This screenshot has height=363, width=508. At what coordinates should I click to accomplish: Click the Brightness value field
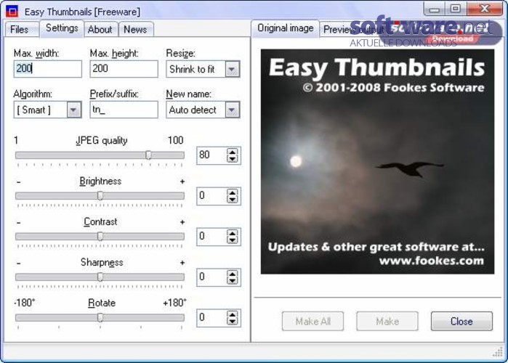(211, 196)
